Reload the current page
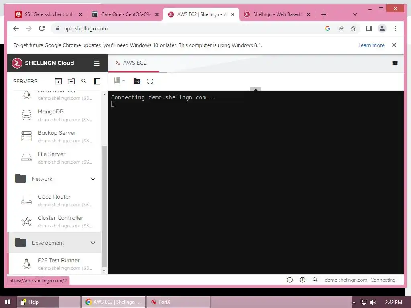 click(x=42, y=28)
